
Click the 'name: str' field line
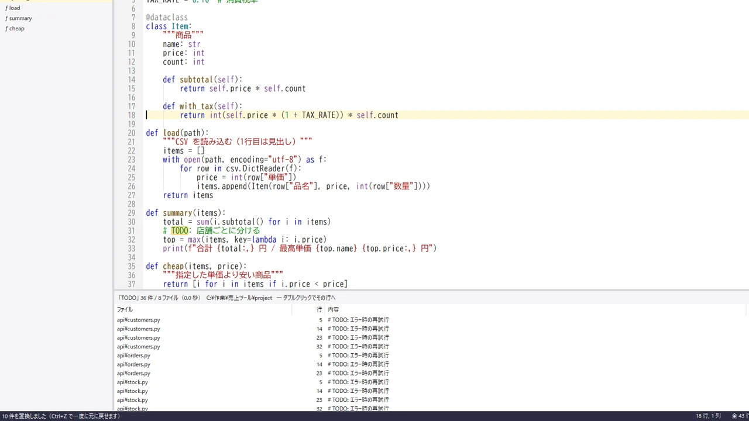(x=181, y=44)
